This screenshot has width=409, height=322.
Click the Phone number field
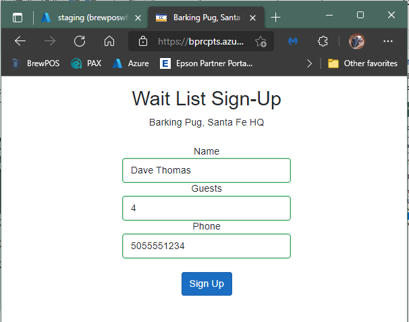[x=207, y=246]
